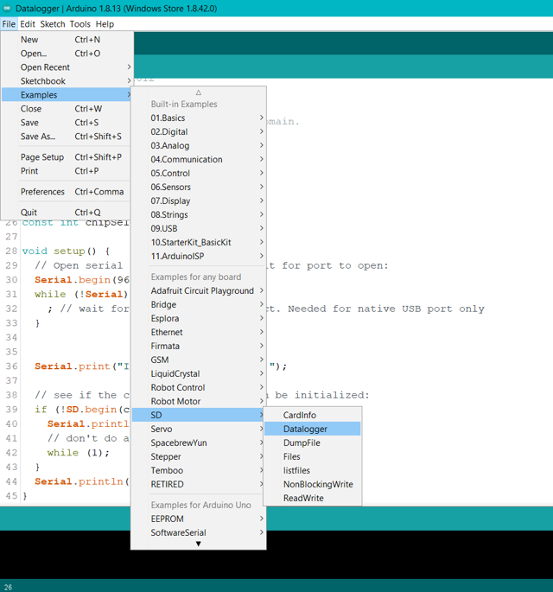
Task: Open the Files SD example
Action: pos(313,457)
